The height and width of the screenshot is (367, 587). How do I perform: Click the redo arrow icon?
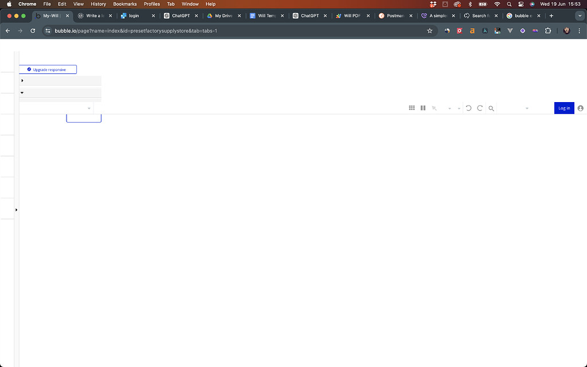pyautogui.click(x=480, y=108)
